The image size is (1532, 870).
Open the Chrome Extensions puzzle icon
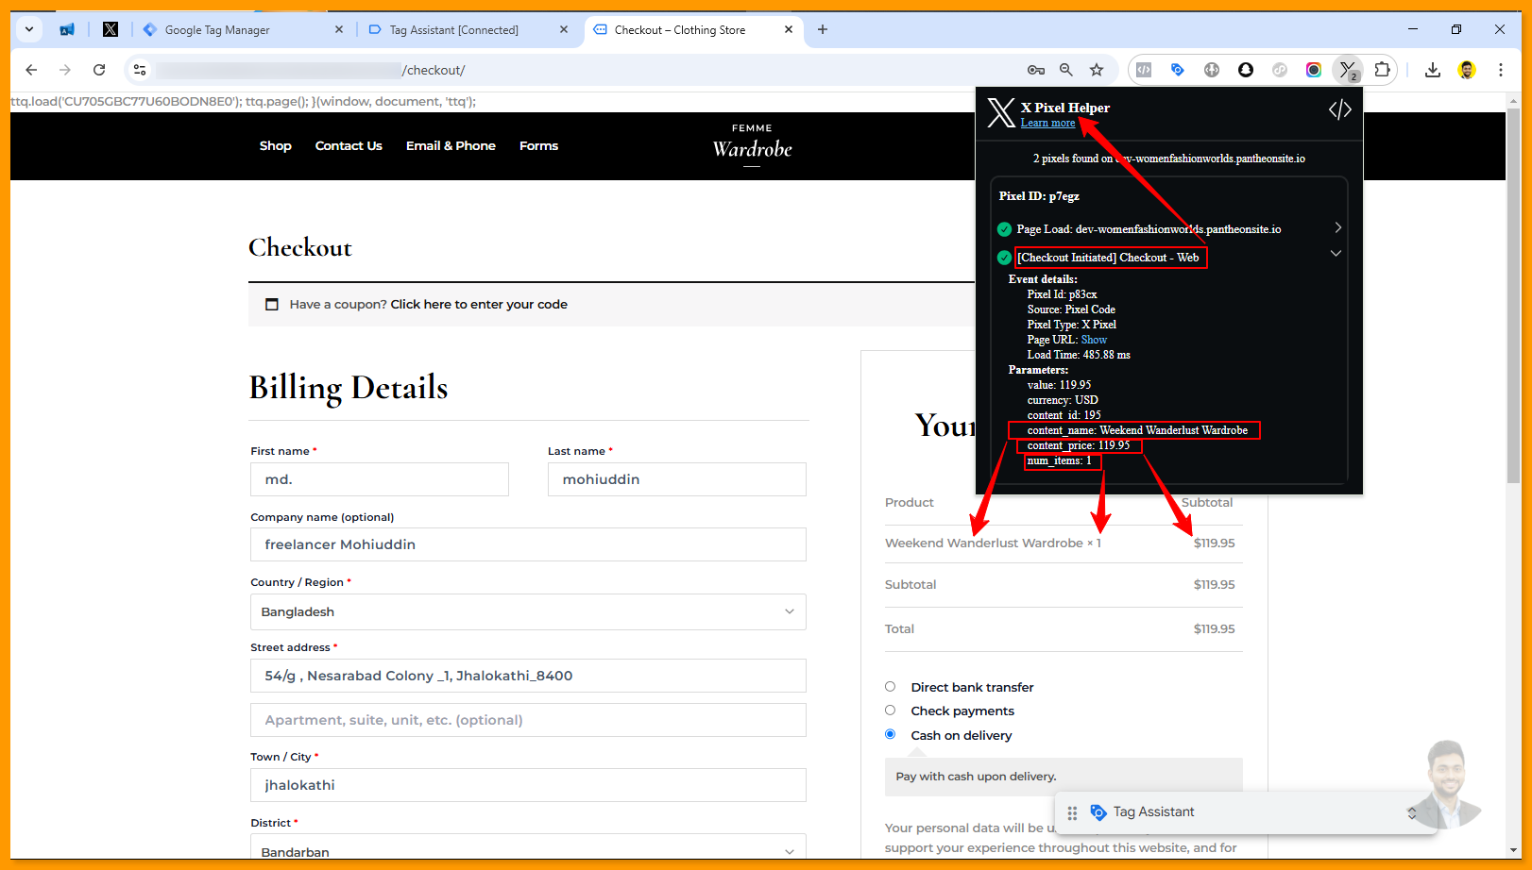pyautogui.click(x=1382, y=70)
